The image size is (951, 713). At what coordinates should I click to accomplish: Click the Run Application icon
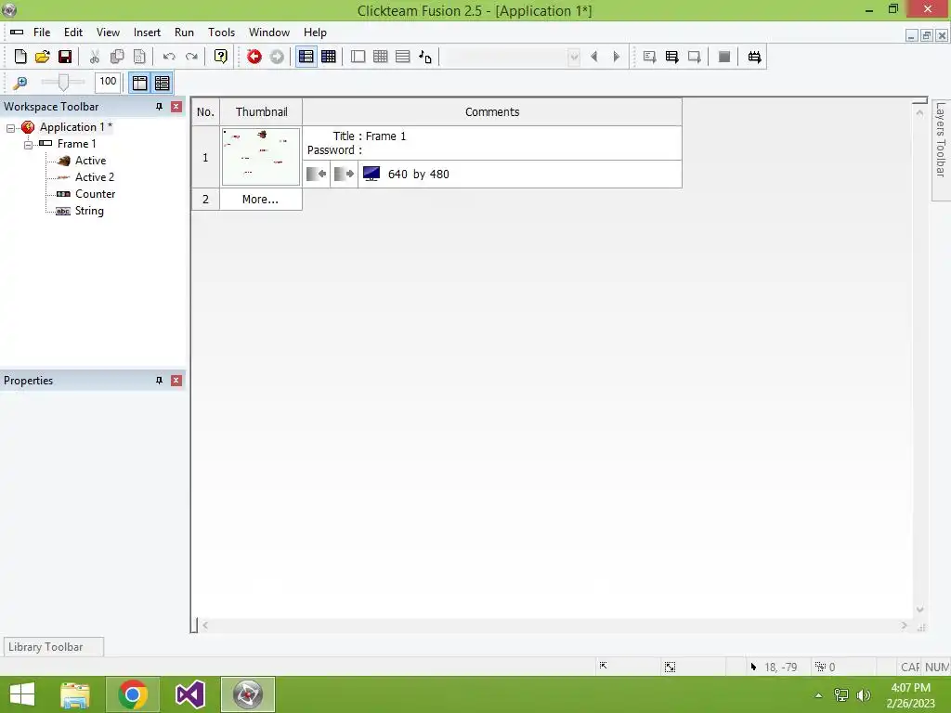(672, 57)
